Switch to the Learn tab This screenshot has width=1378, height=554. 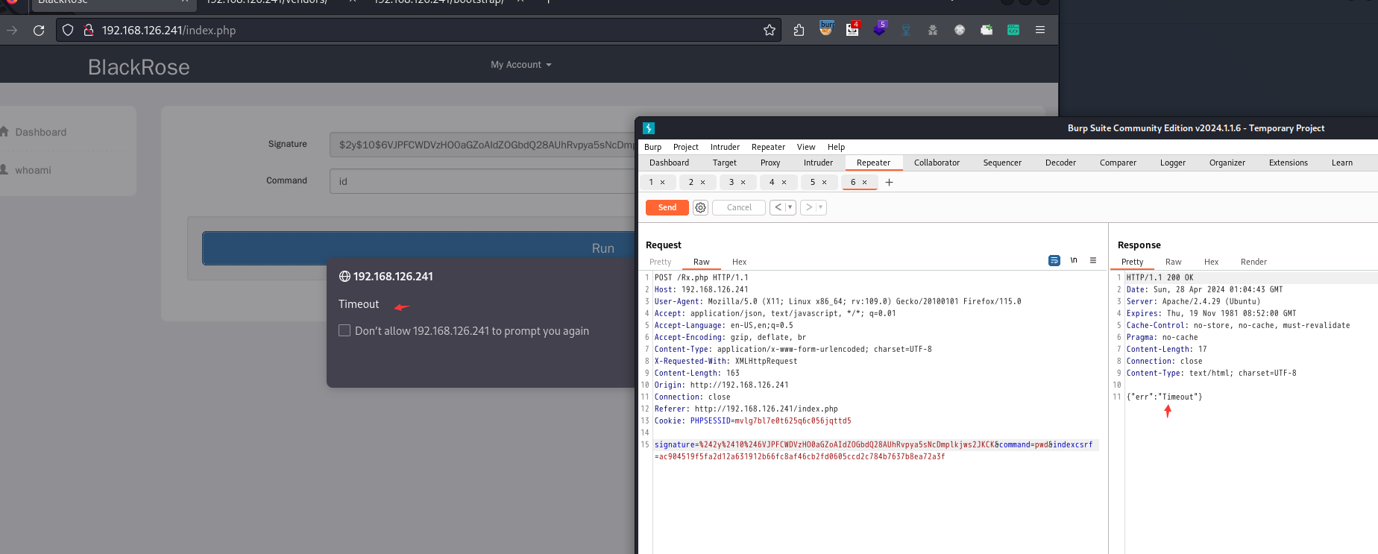coord(1341,163)
